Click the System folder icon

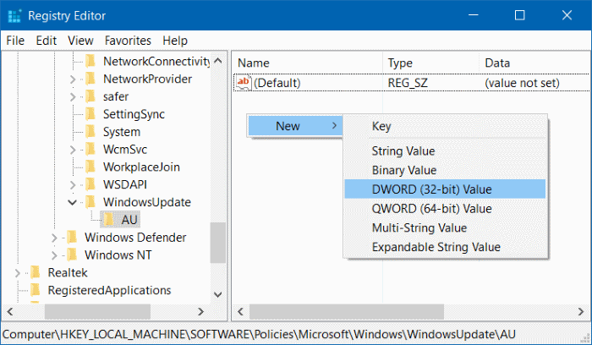pyautogui.click(x=90, y=132)
